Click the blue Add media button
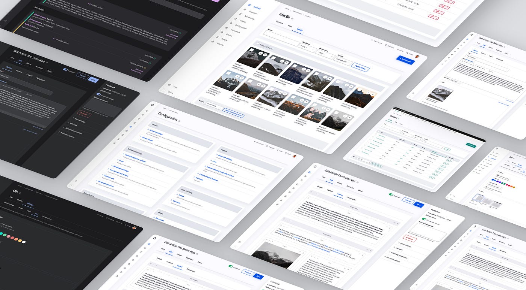Image resolution: width=526 pixels, height=290 pixels. pos(405,60)
